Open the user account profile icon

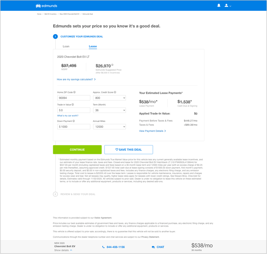[x=226, y=6]
